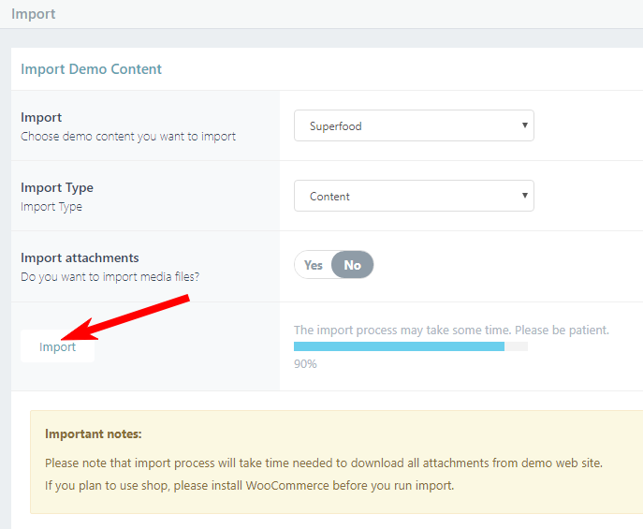The width and height of the screenshot is (643, 529).
Task: Switch the import attachments toggle to Yes
Action: tap(314, 265)
